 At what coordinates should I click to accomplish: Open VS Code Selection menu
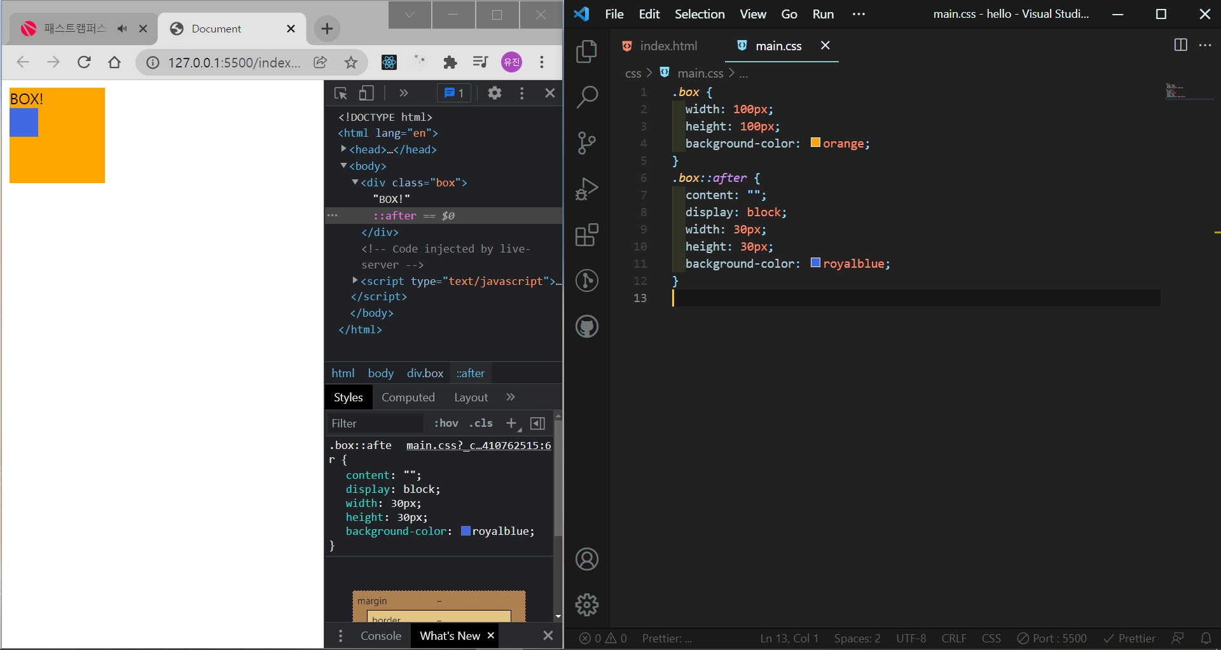pyautogui.click(x=700, y=14)
